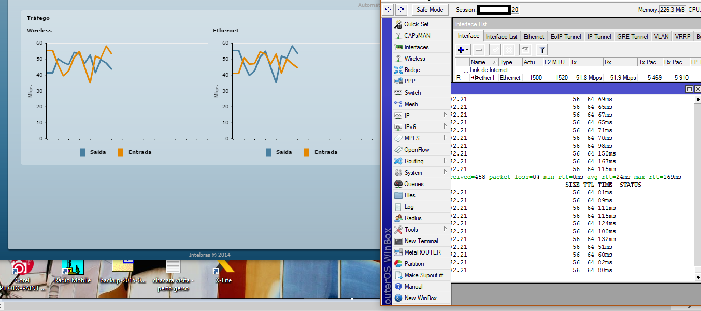Click the Remove minus button
Image resolution: width=701 pixels, height=311 pixels.
pos(479,50)
